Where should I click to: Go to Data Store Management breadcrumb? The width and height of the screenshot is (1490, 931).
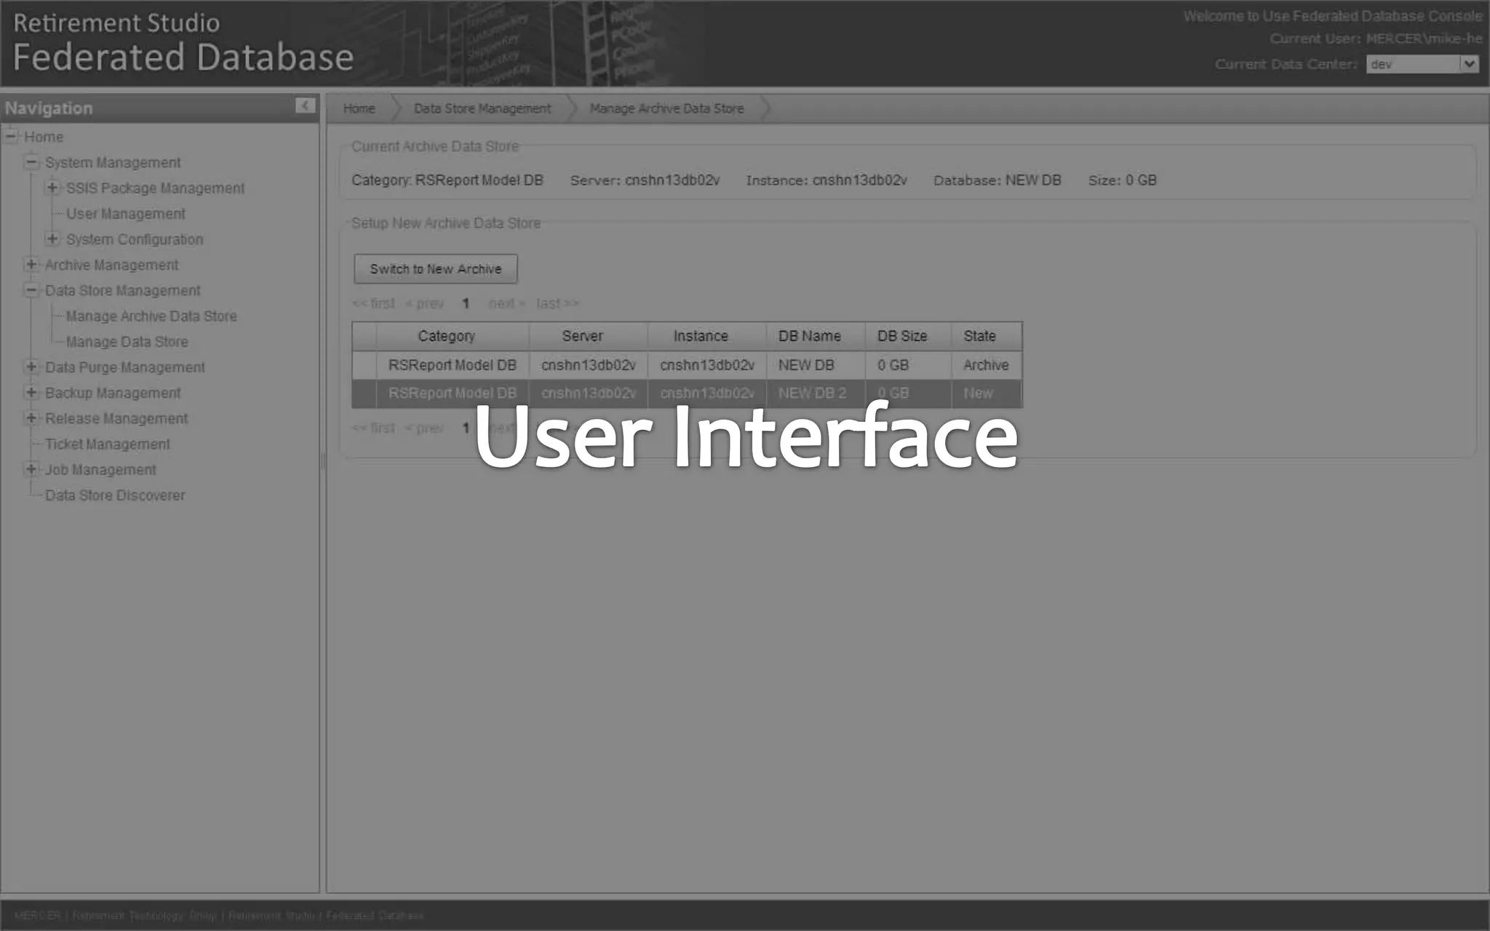tap(482, 108)
